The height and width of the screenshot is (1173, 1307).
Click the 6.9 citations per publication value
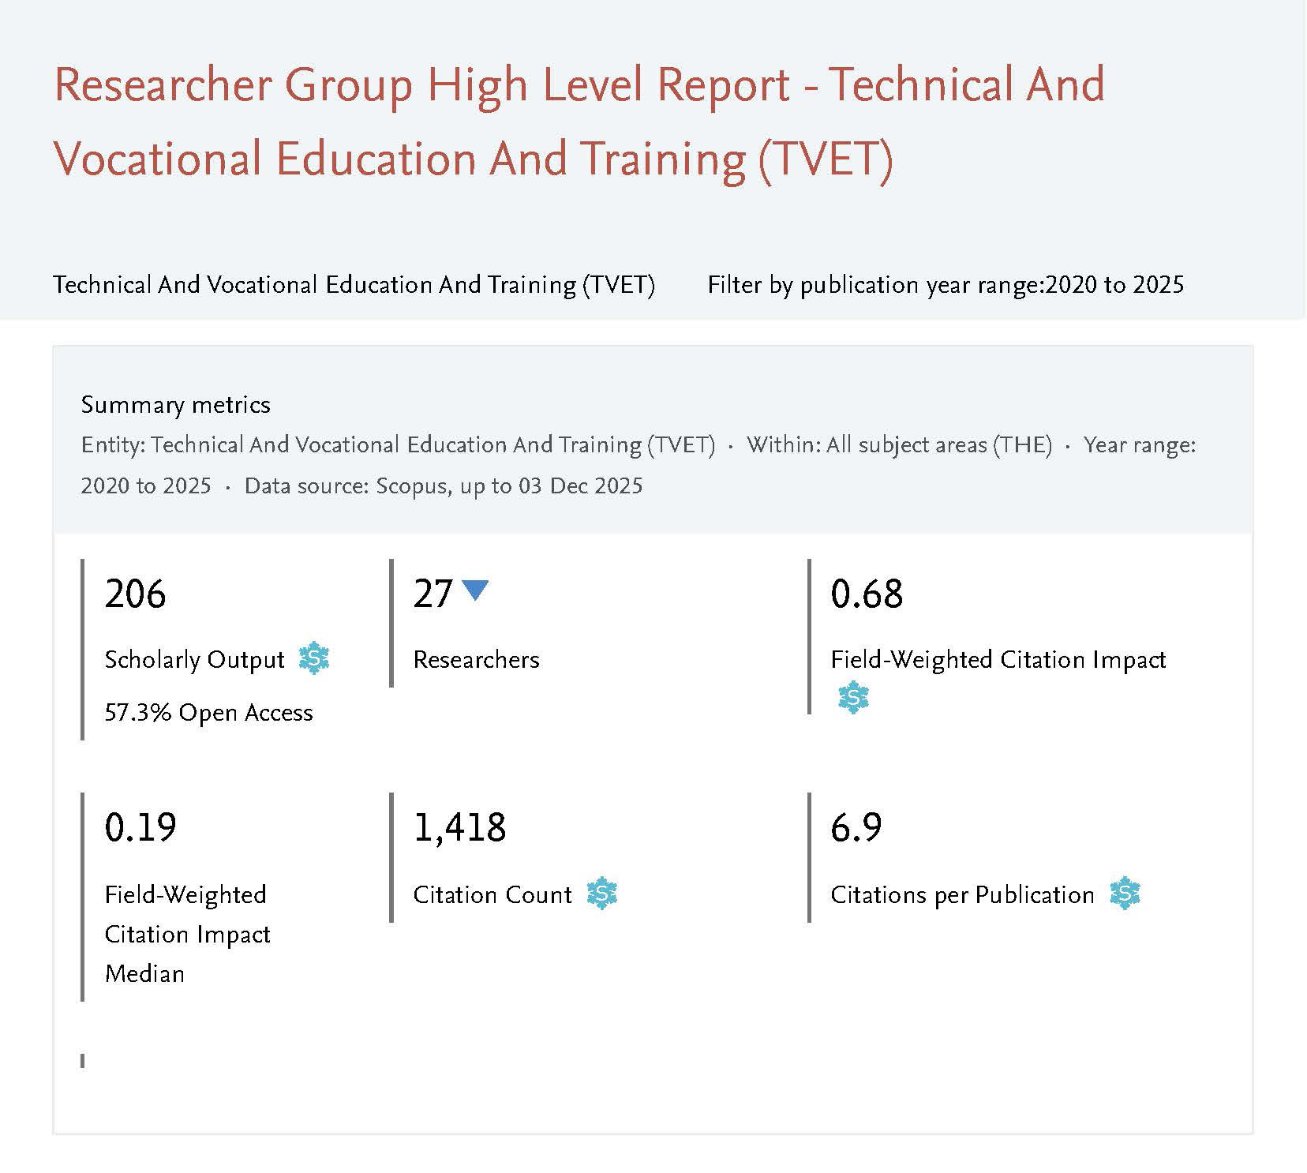click(x=856, y=828)
